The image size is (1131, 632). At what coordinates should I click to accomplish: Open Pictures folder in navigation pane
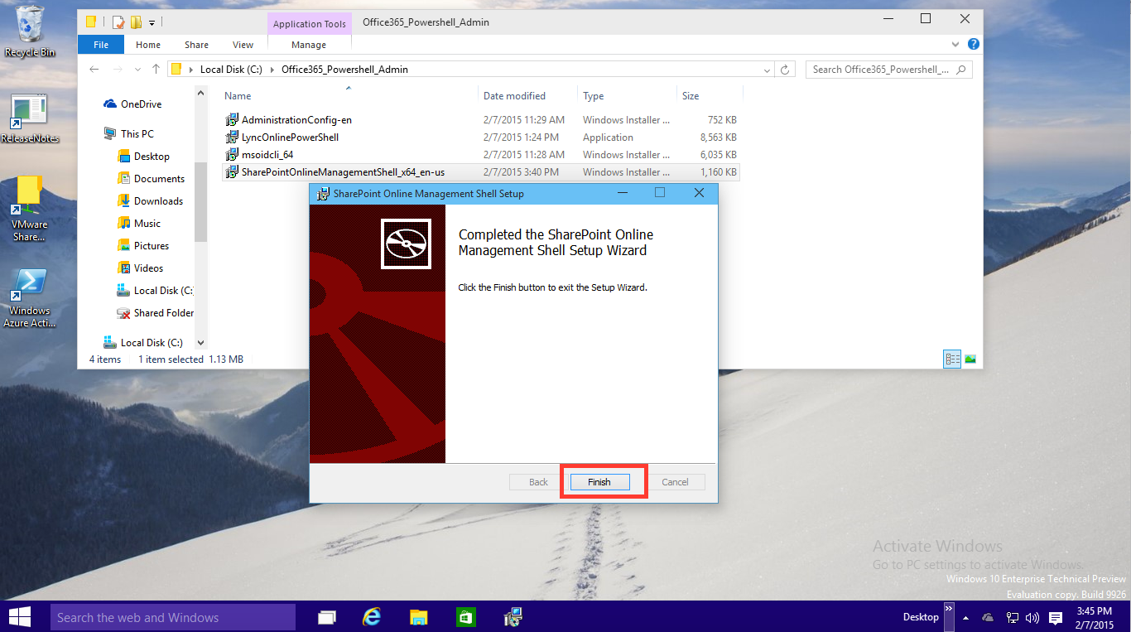pos(142,246)
